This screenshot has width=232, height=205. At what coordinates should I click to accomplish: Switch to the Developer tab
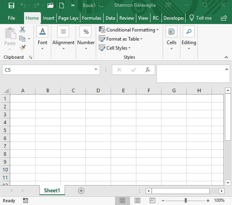[x=174, y=18]
